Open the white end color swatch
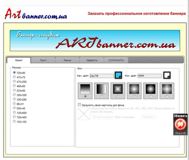 [167, 75]
